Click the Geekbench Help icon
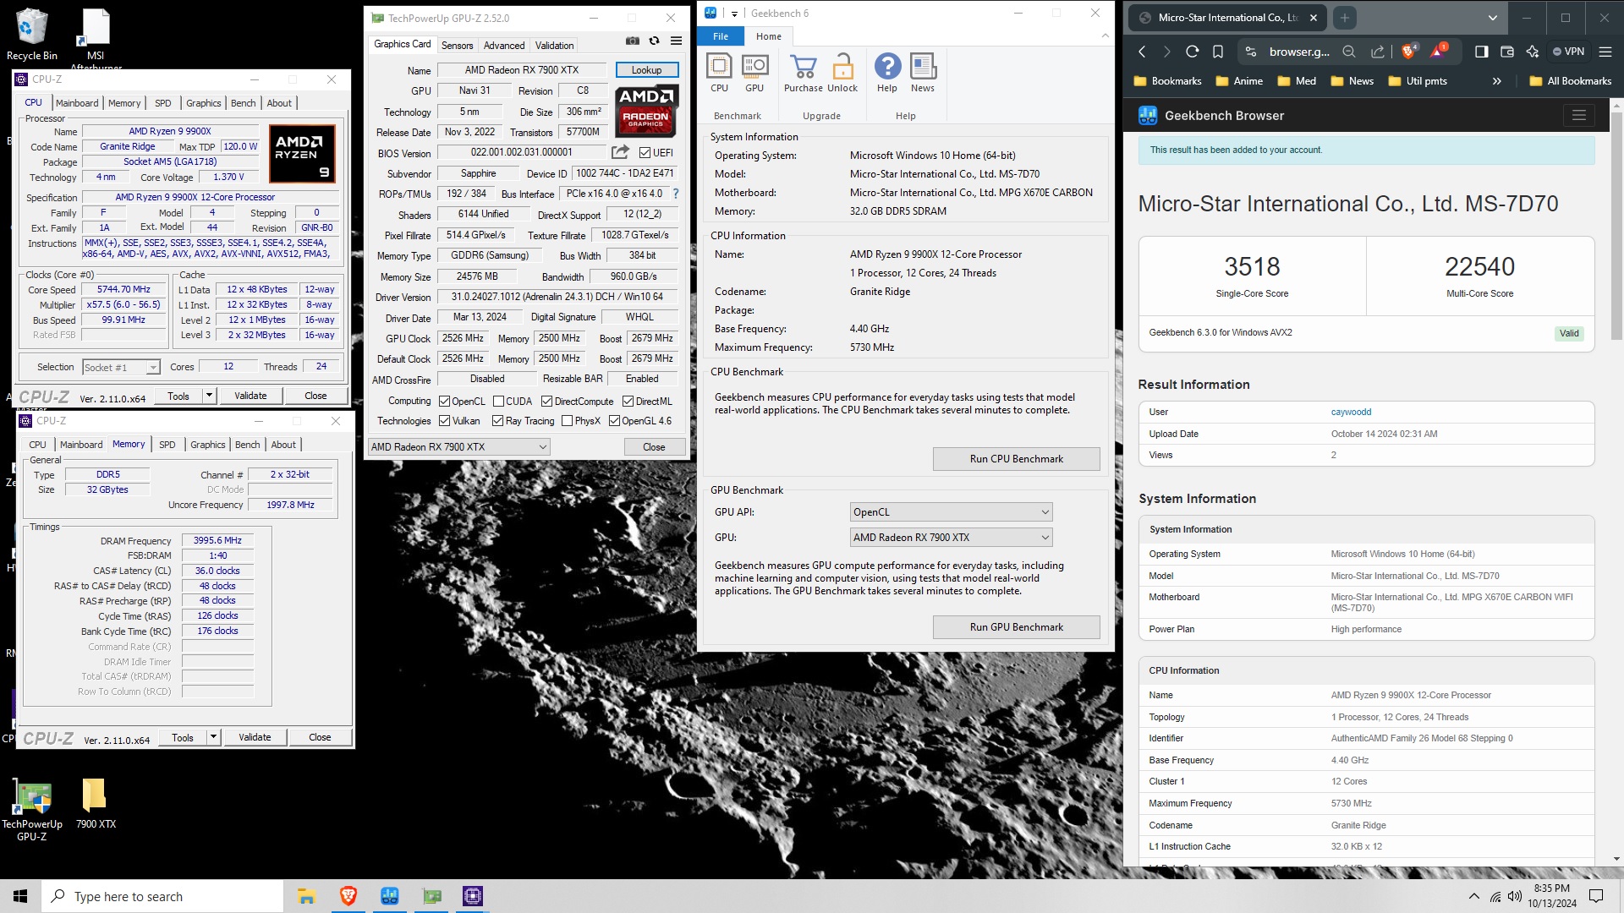1624x913 pixels. point(887,73)
